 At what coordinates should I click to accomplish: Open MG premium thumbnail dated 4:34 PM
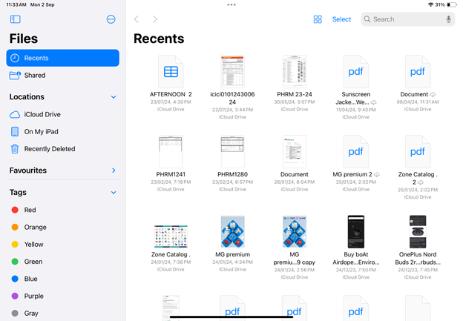(232, 232)
